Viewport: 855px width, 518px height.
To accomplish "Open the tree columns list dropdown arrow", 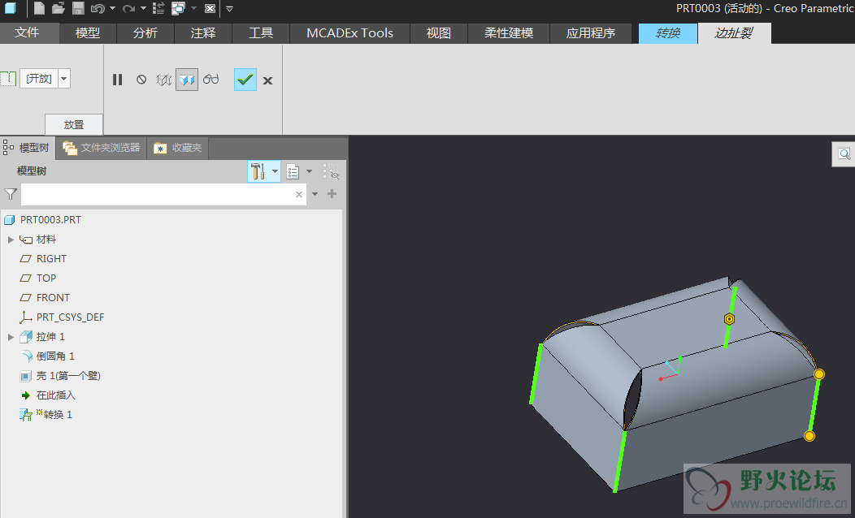I will 309,171.
